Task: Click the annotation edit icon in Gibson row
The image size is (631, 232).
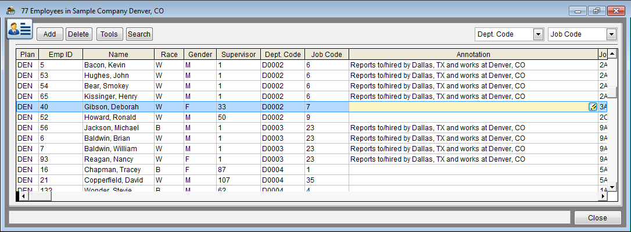Action: coord(593,107)
